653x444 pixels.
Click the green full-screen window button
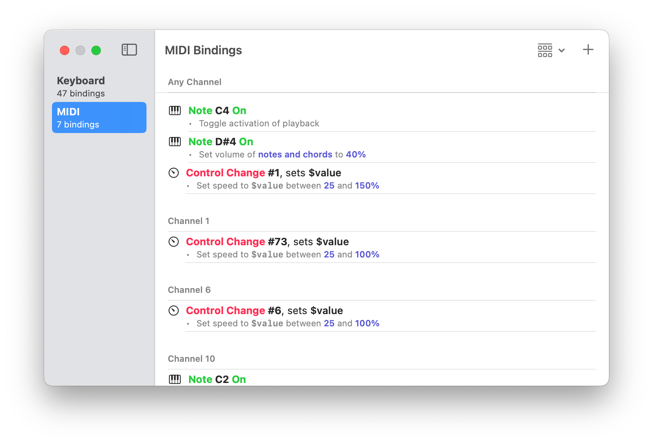point(96,50)
